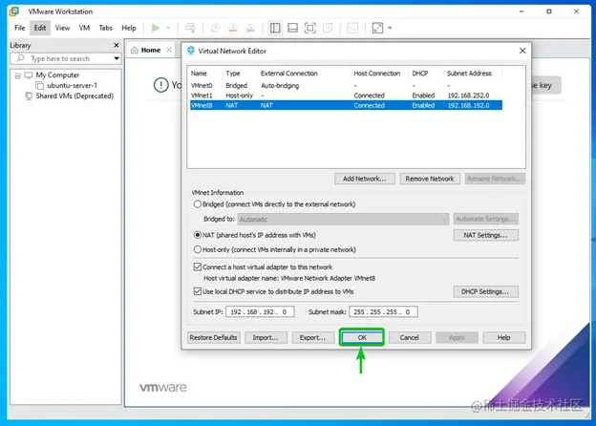Click the Unity mode toolbar icon
The height and width of the screenshot is (426, 596).
point(328,28)
